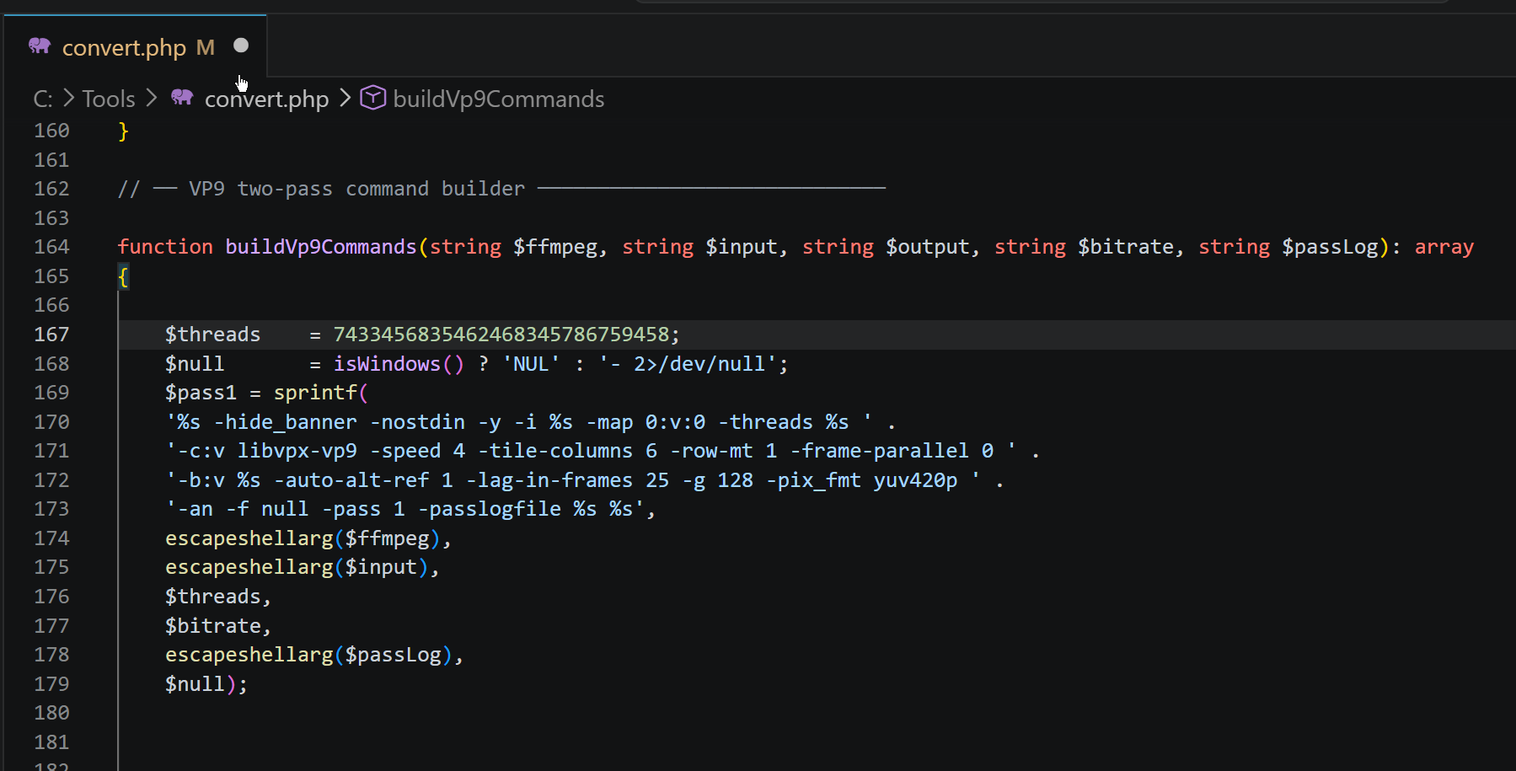
Task: Click the 'array' return type
Action: point(1444,247)
